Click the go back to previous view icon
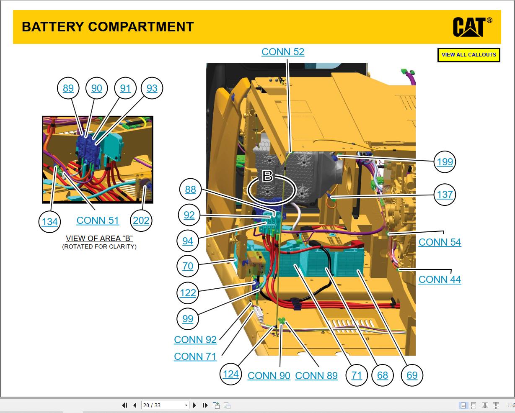515x413 pixels. click(x=216, y=405)
